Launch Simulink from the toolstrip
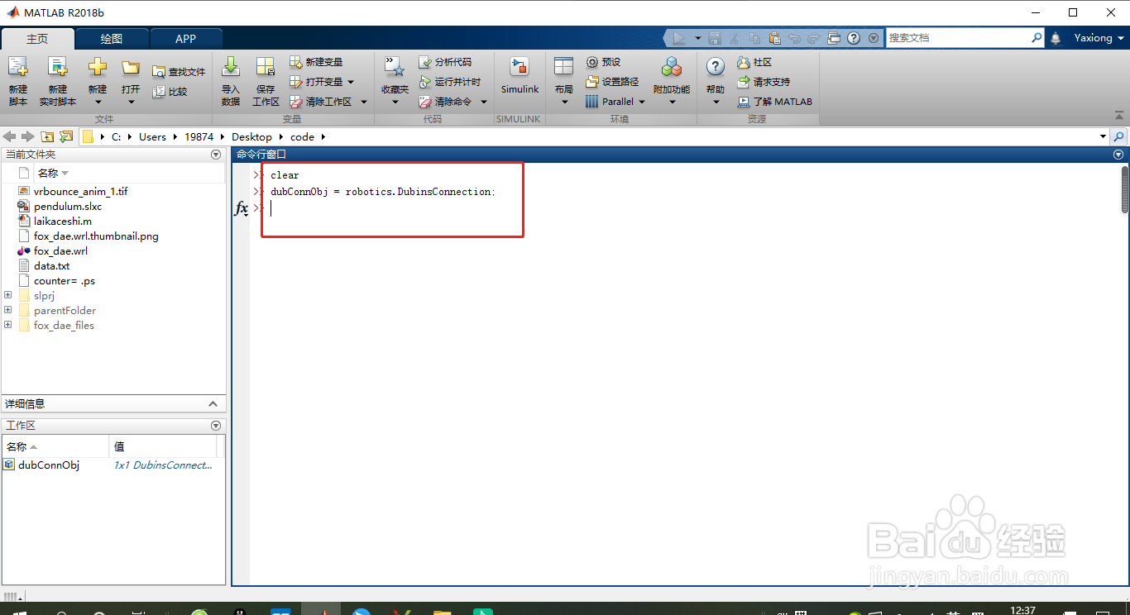The height and width of the screenshot is (615, 1130). [x=520, y=75]
